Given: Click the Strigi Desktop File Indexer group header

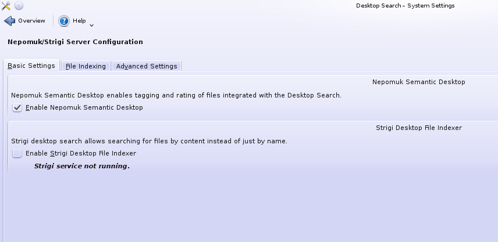Looking at the screenshot, I should click(x=418, y=128).
